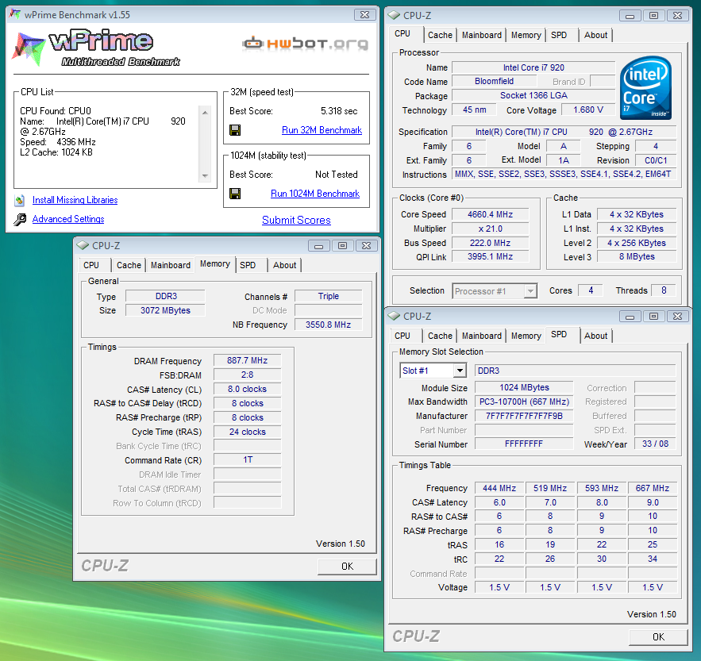Click the Core Speed value 4660.4 MHz

coord(490,214)
